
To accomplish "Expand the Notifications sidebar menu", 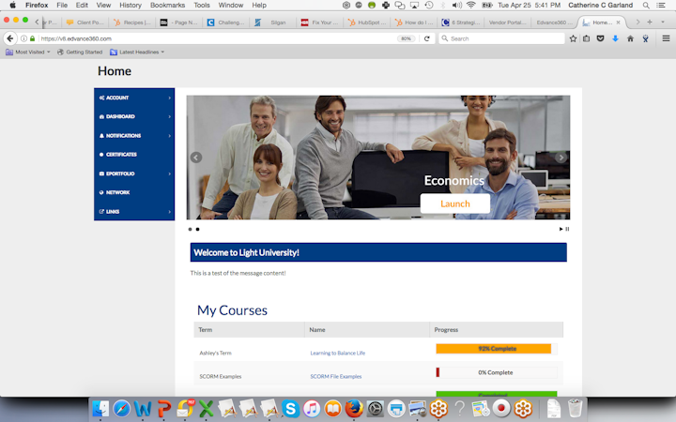I will [x=134, y=136].
